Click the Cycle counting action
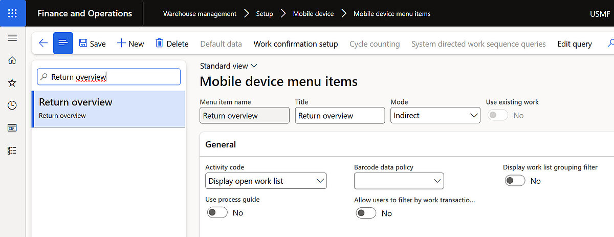The width and height of the screenshot is (614, 237). coord(375,44)
